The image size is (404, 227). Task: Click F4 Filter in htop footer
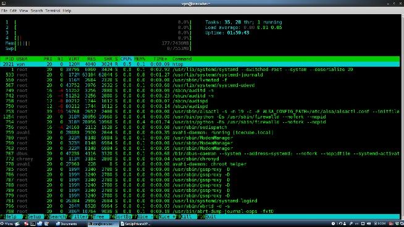(78, 217)
